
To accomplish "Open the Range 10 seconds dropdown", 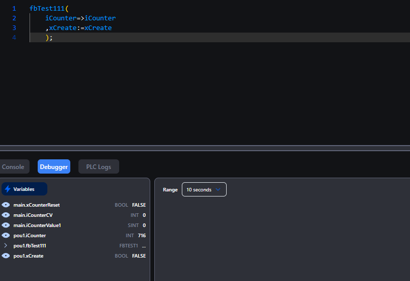I will (x=204, y=189).
